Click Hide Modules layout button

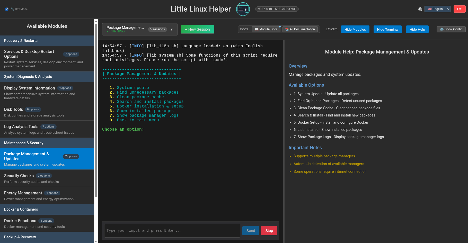point(355,29)
